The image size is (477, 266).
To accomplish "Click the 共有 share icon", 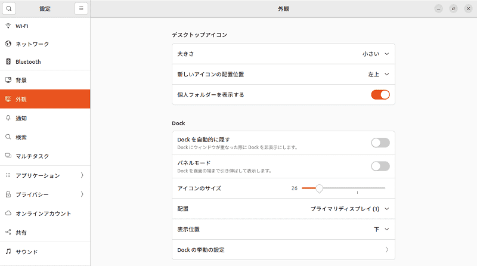I will pos(8,232).
